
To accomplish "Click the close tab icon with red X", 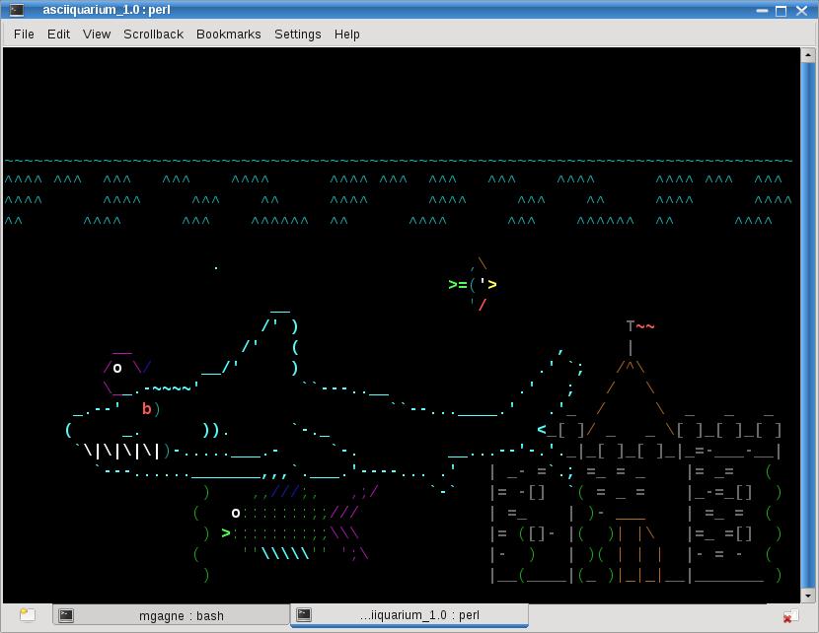I will pyautogui.click(x=789, y=616).
